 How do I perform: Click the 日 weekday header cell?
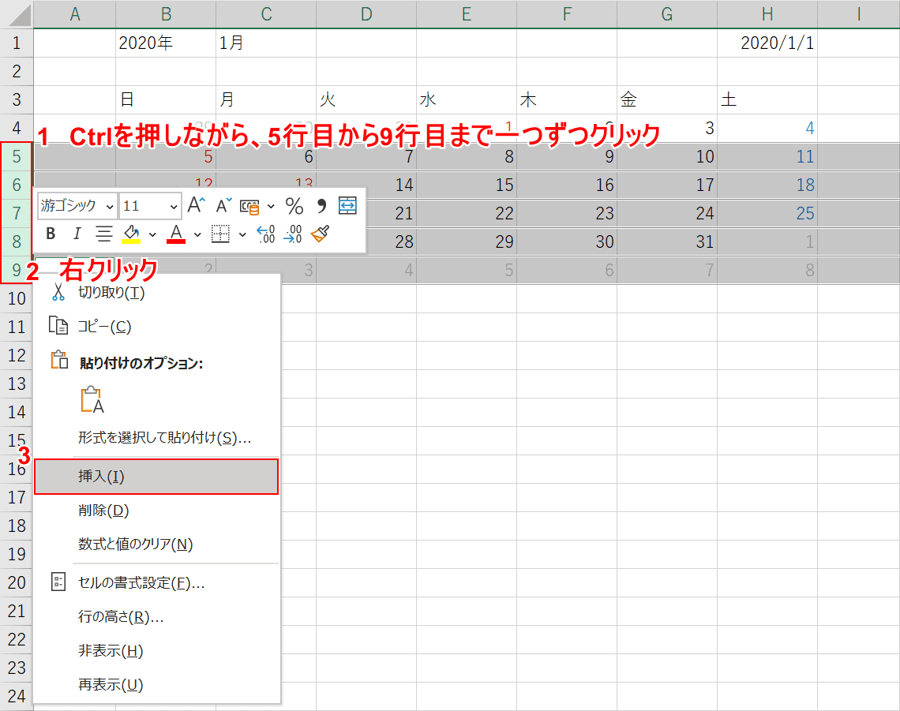pyautogui.click(x=166, y=100)
